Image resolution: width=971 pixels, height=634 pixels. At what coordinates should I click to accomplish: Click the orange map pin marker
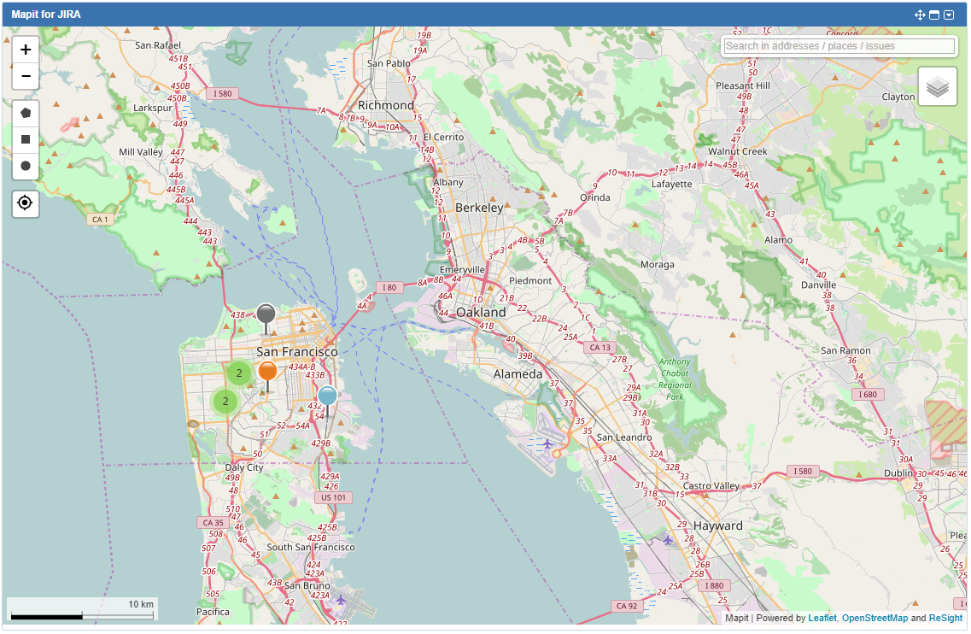[x=267, y=372]
